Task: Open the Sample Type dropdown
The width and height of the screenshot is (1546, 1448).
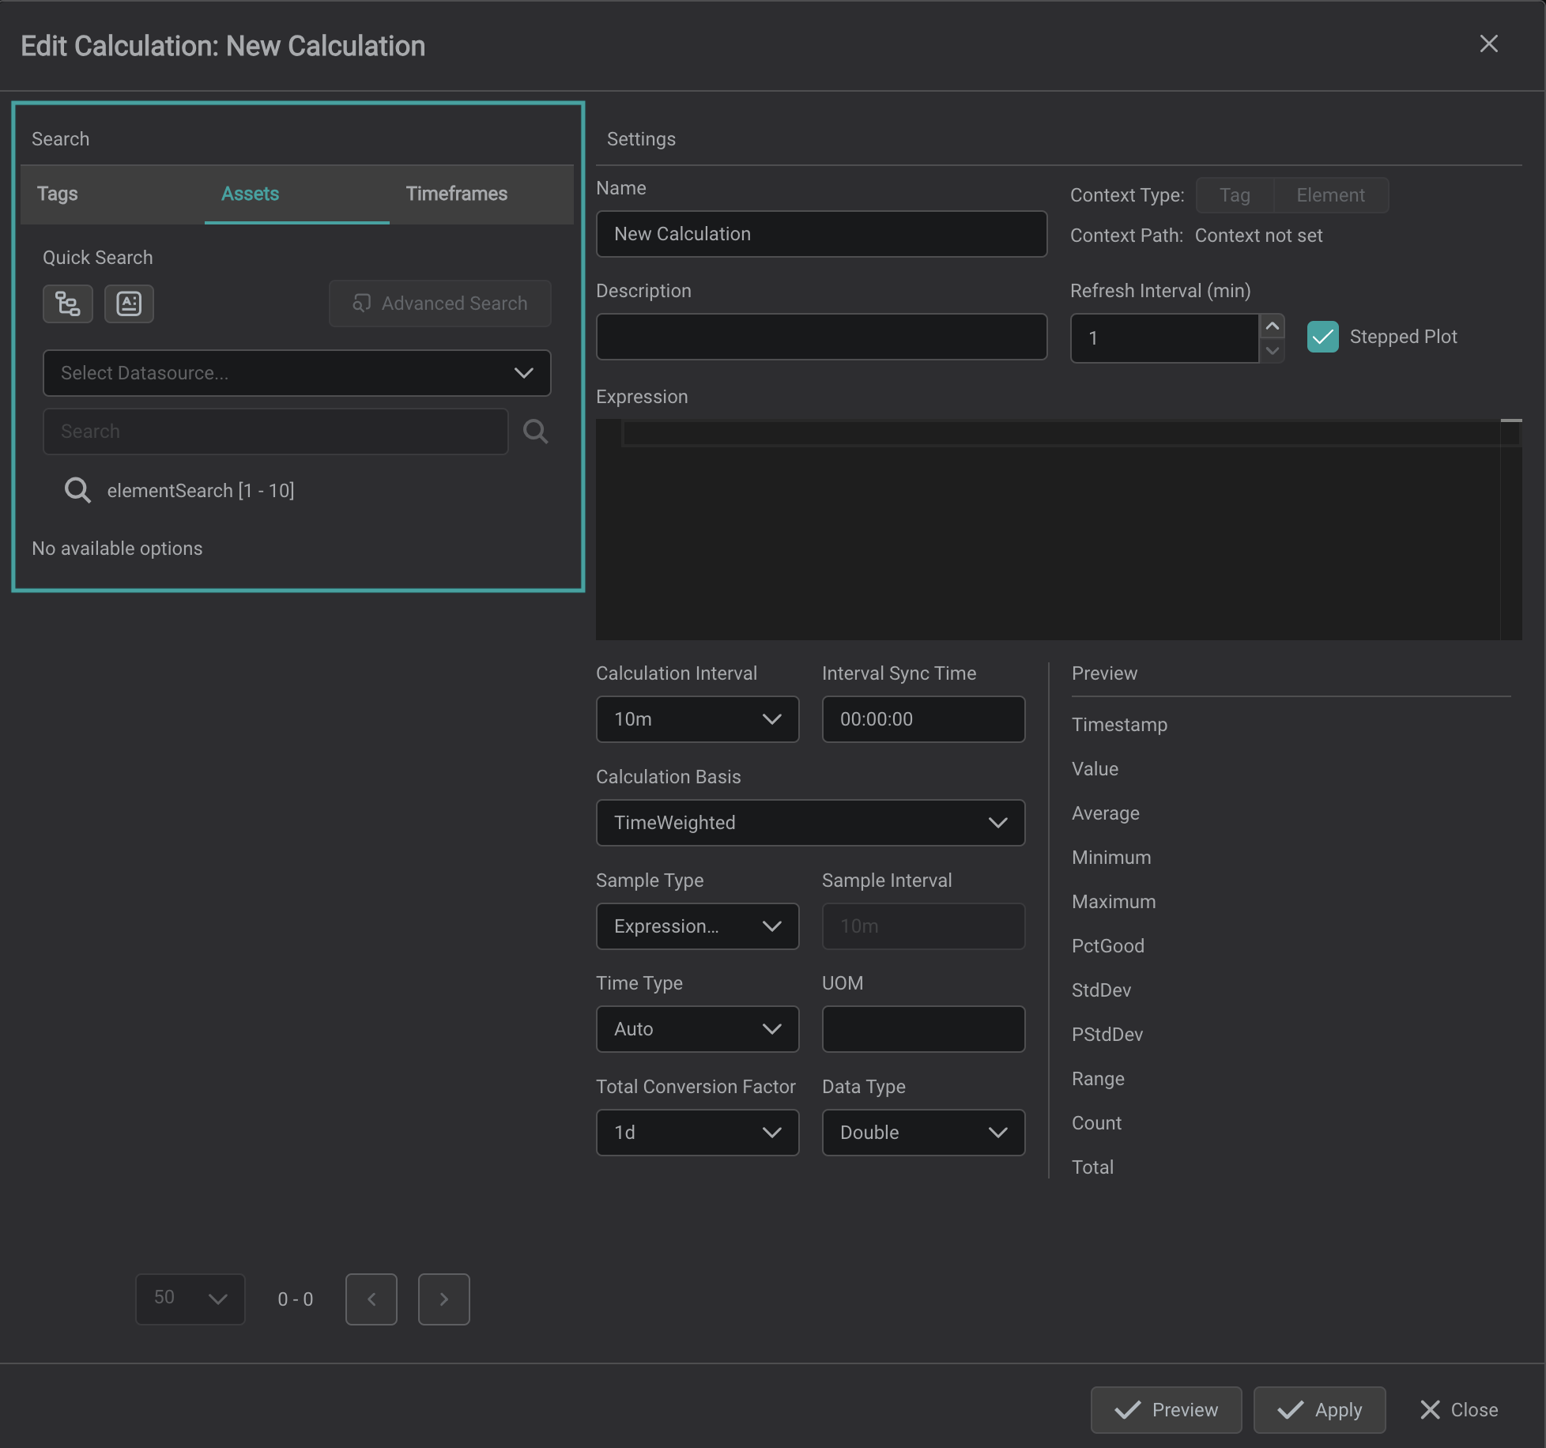Action: click(698, 926)
